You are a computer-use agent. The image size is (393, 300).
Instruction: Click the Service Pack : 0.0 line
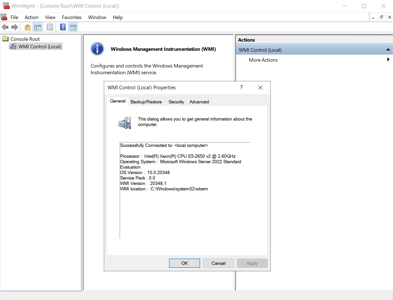click(x=138, y=178)
